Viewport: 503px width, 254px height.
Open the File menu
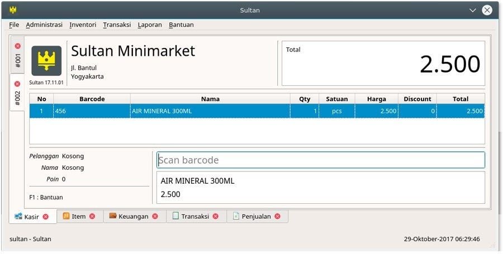point(14,25)
